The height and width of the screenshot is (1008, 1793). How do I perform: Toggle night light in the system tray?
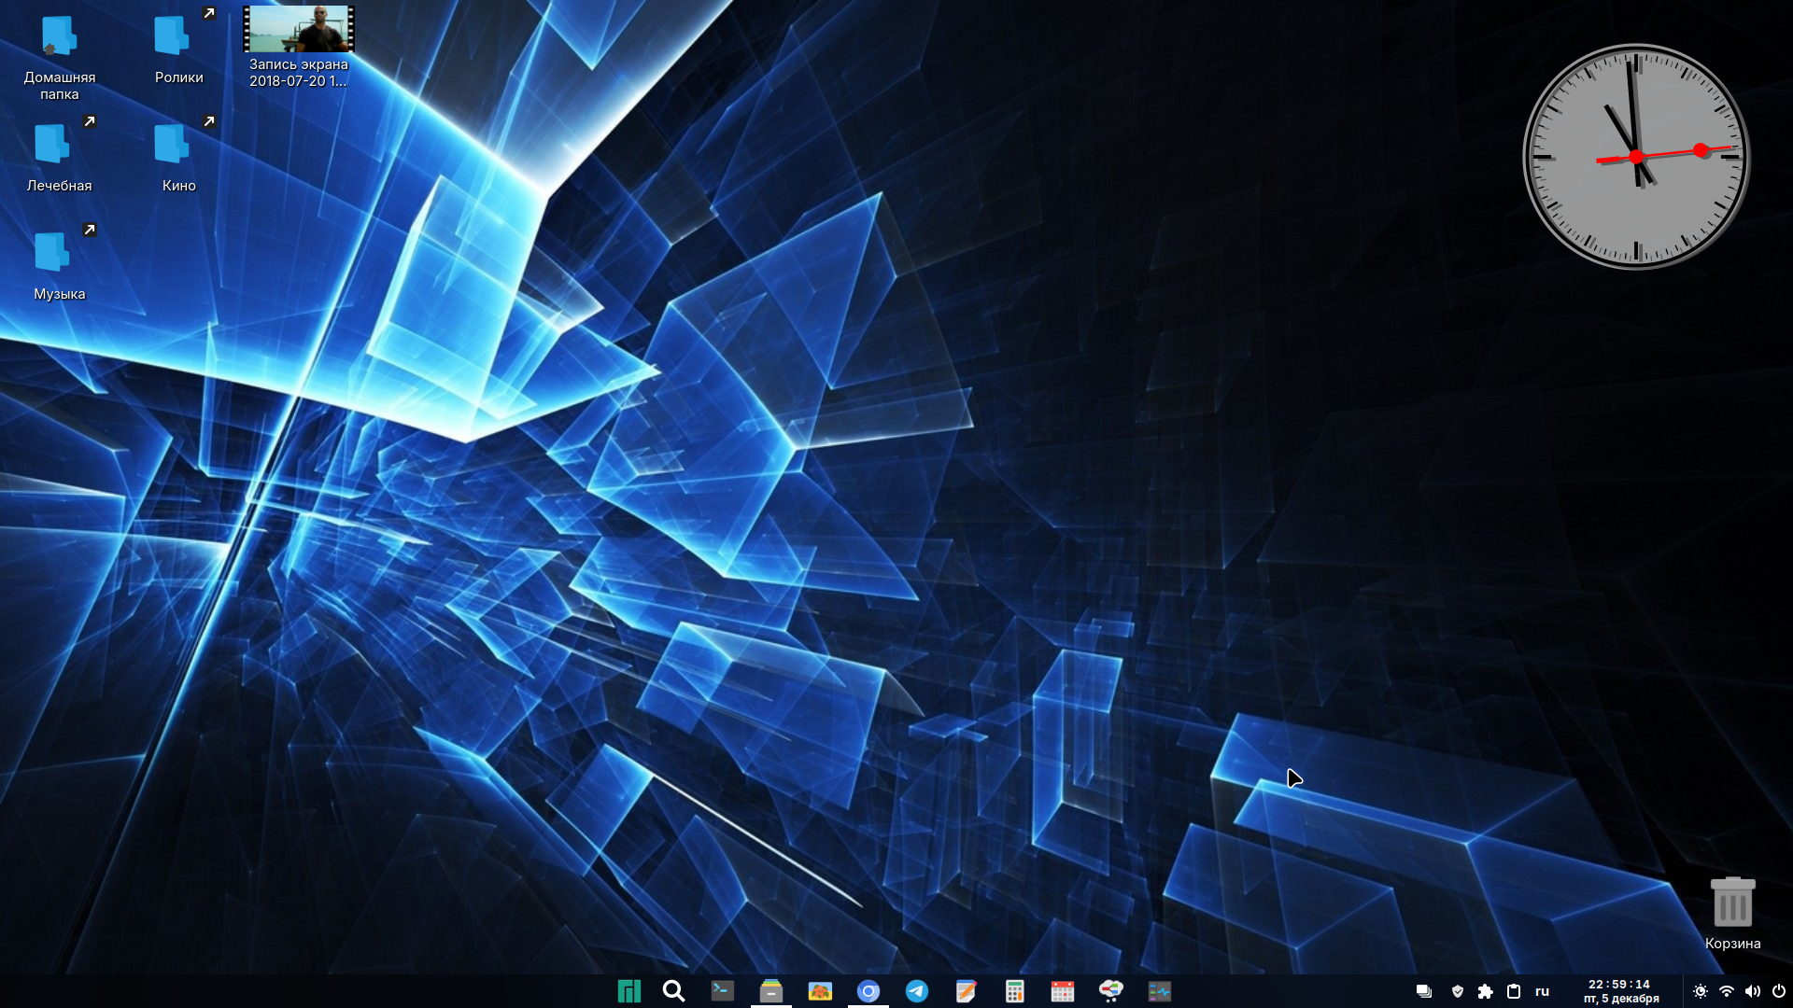(1701, 991)
